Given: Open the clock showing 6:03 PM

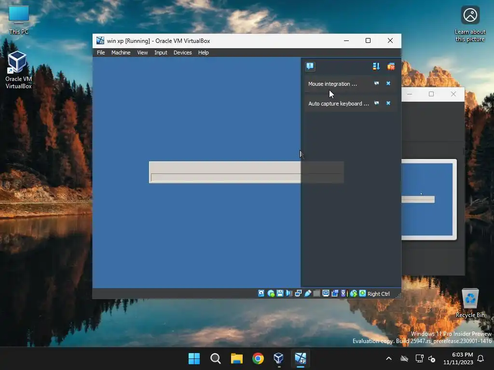Looking at the screenshot, I should [458, 358].
